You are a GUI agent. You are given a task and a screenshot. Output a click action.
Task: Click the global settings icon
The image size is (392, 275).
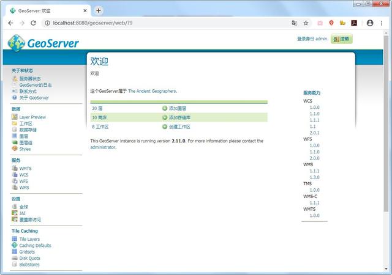(x=15, y=207)
